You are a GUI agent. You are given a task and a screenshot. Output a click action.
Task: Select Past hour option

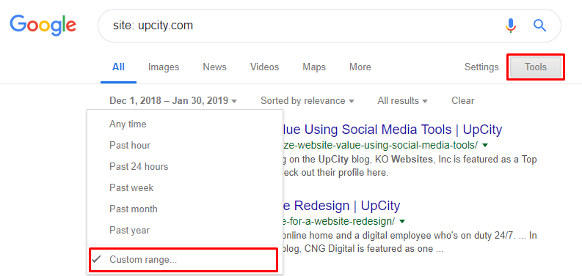[x=185, y=145]
